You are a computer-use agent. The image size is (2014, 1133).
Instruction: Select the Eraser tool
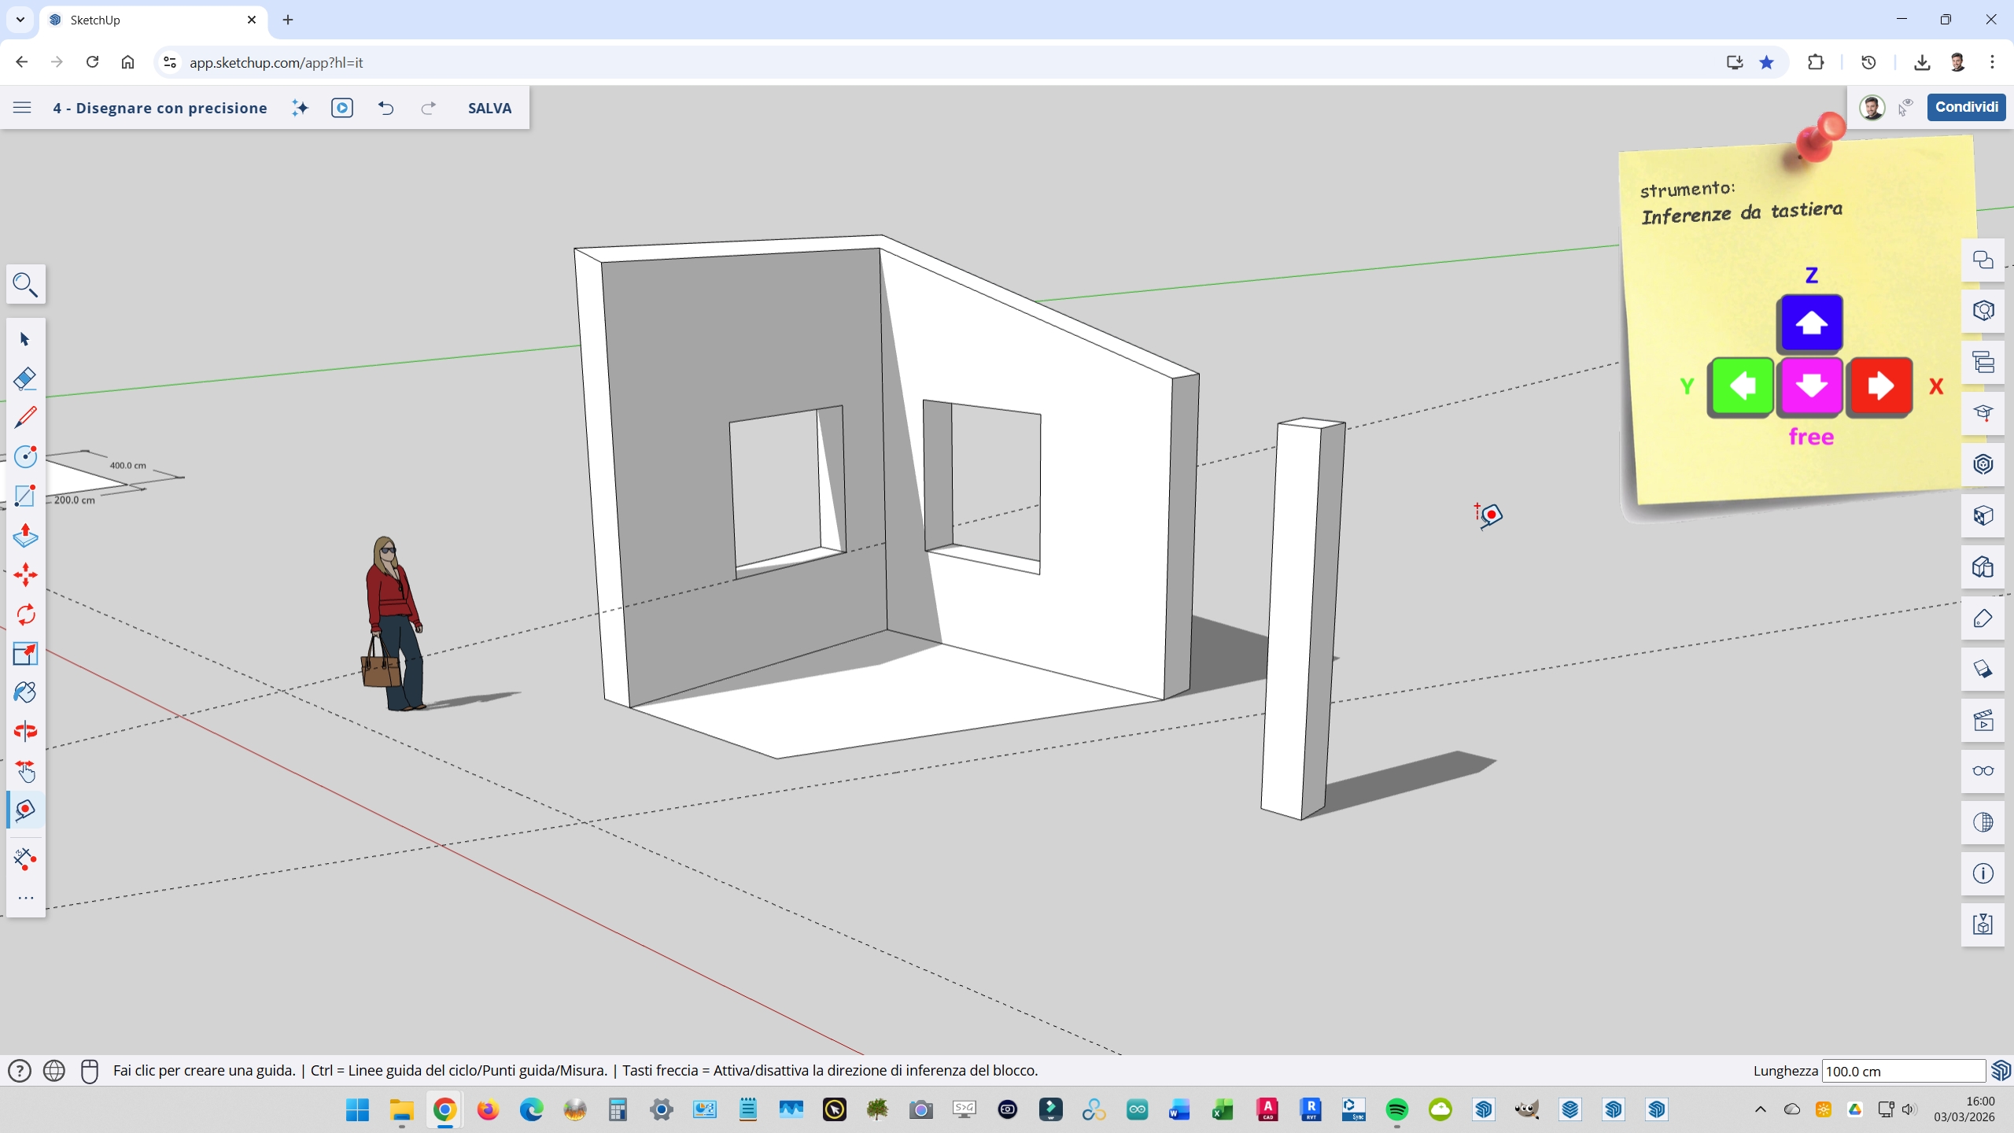coord(25,378)
